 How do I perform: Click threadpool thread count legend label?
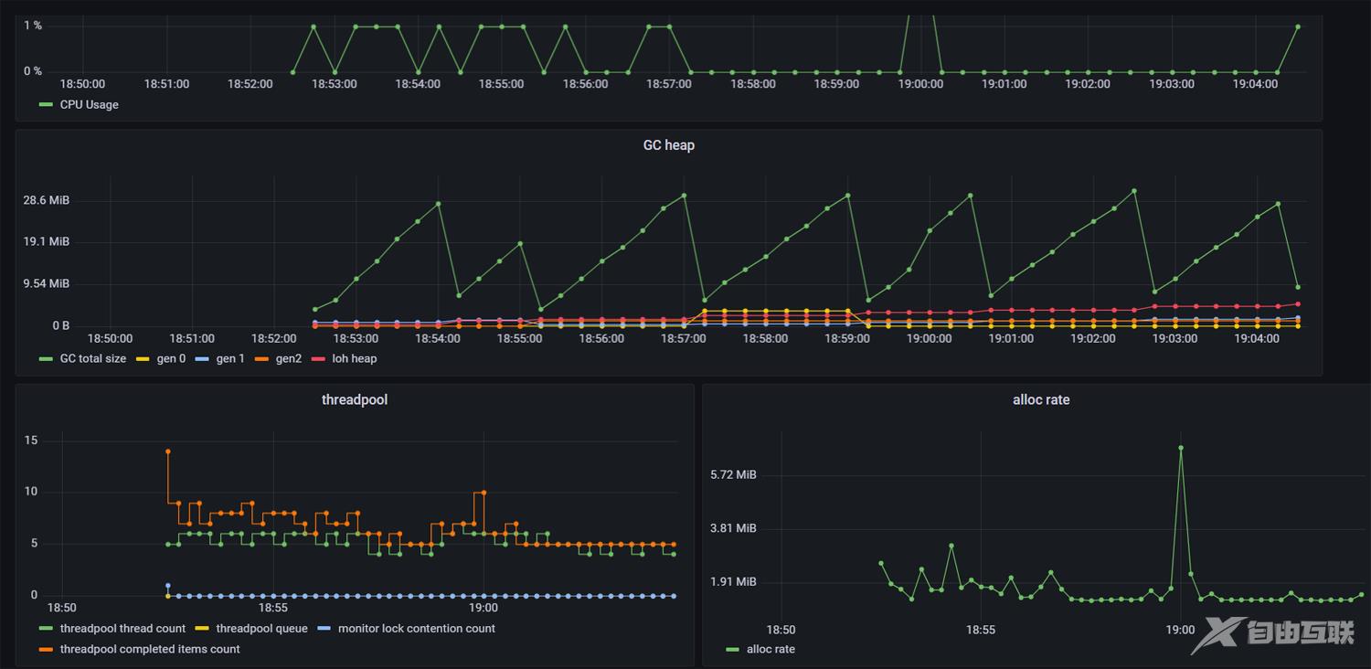[x=122, y=629]
